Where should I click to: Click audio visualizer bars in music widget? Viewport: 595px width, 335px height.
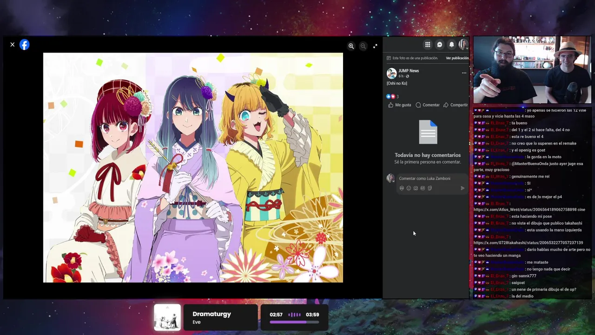[x=294, y=315]
